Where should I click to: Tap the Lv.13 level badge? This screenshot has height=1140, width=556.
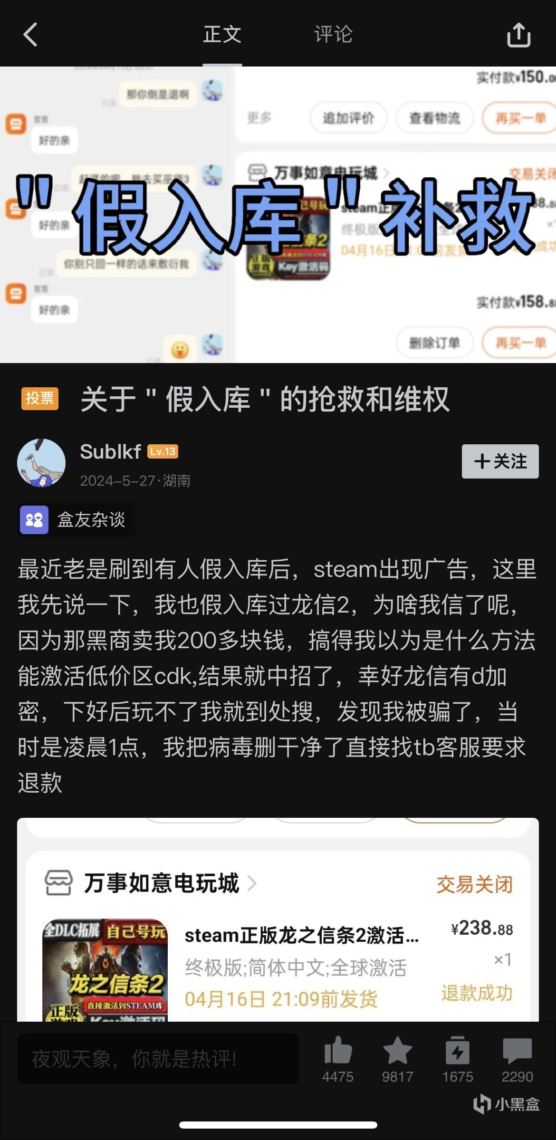163,451
